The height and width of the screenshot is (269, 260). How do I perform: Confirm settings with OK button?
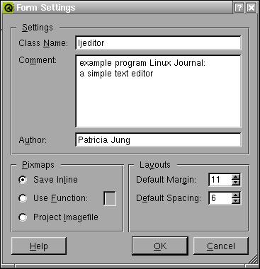(160, 246)
